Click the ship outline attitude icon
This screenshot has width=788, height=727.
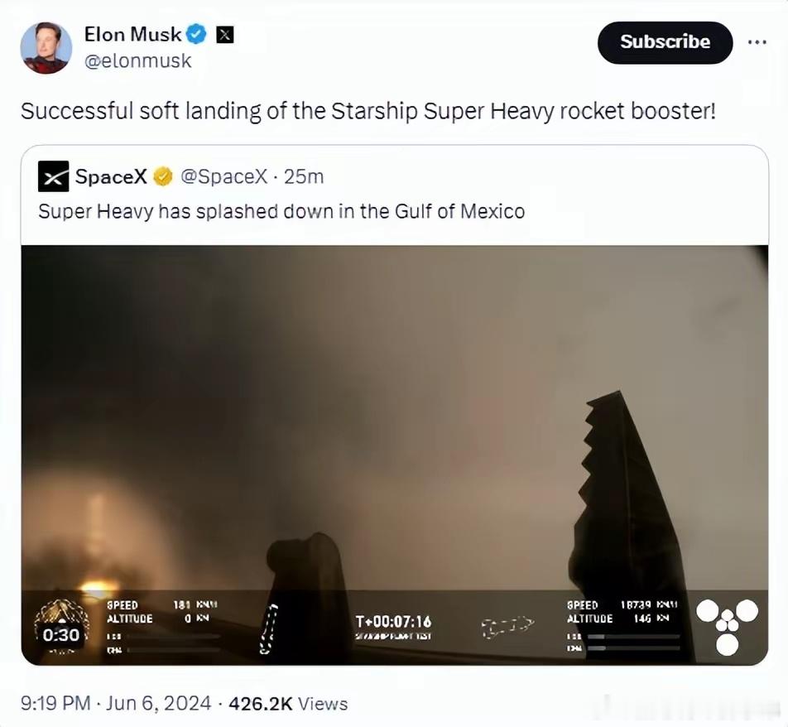point(507,627)
